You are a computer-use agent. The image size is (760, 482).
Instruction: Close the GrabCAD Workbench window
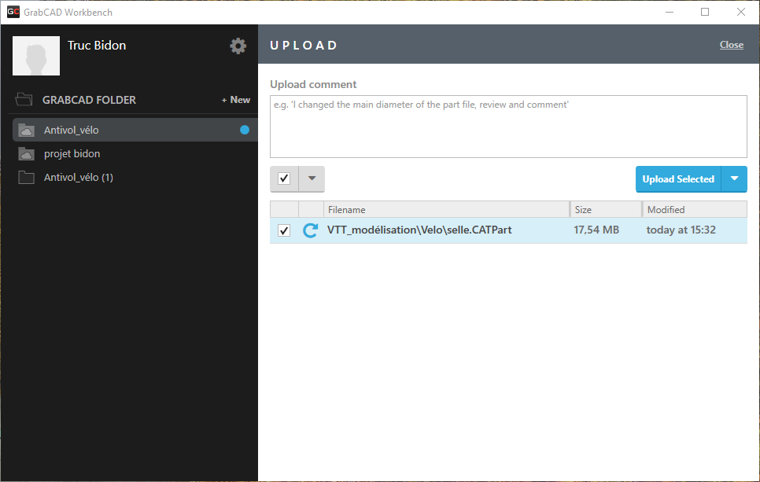(741, 12)
